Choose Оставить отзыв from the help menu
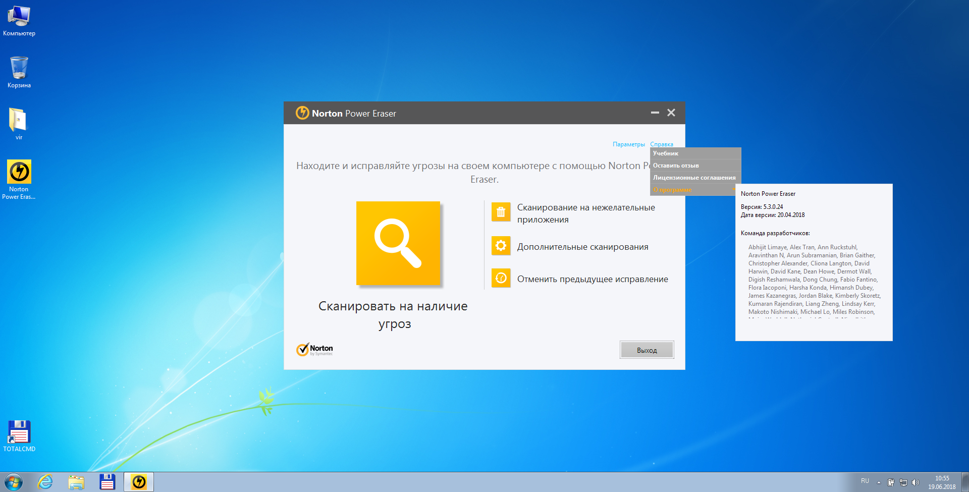Screen dimensions: 969x492 pos(695,166)
